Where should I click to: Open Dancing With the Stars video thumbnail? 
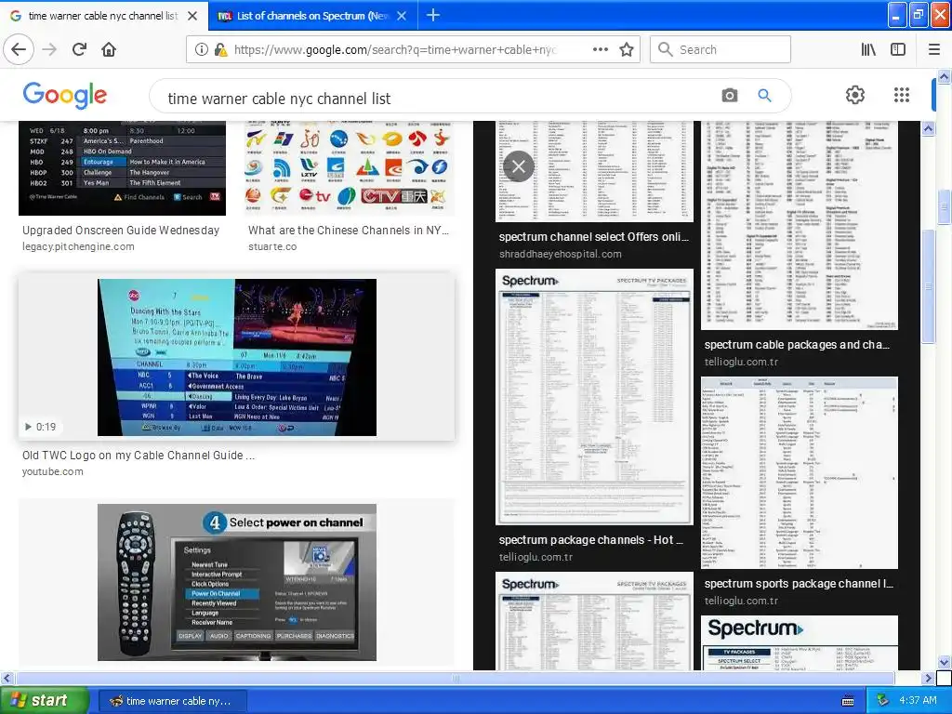(237, 358)
